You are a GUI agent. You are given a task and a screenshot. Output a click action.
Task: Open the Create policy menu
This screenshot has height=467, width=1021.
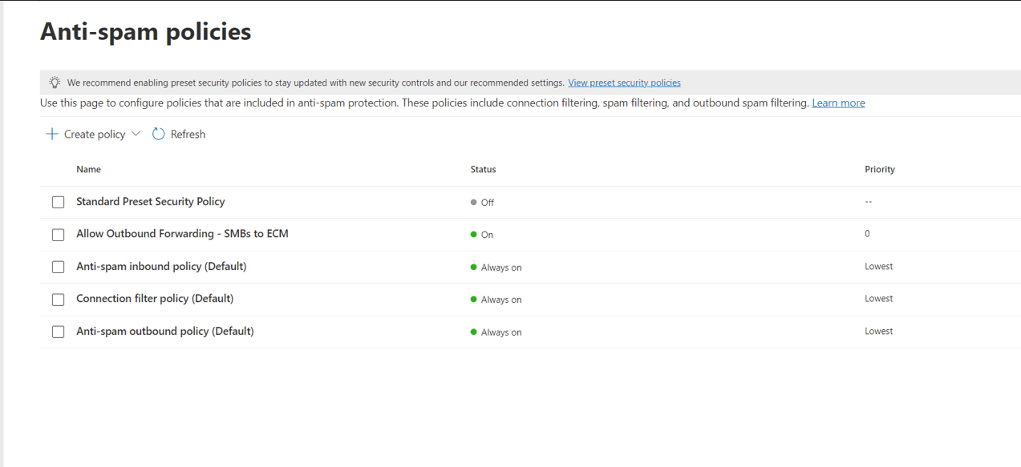point(93,134)
